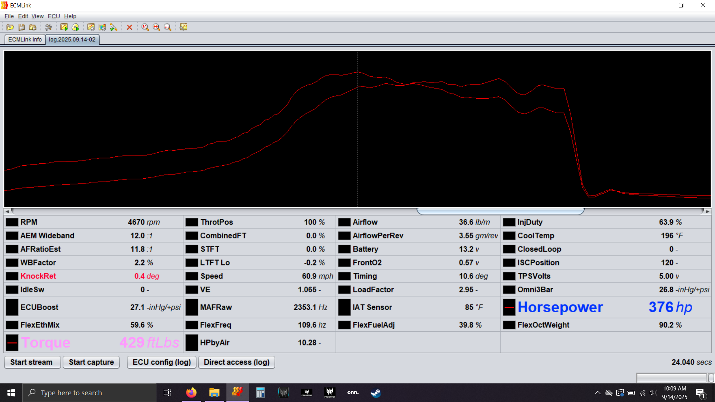The image size is (715, 402).
Task: Click the Start capture button
Action: coord(91,362)
